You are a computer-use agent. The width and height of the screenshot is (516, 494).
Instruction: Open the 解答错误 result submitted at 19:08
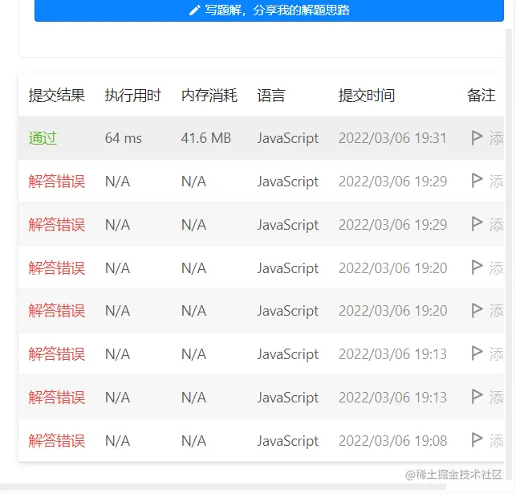click(x=57, y=441)
